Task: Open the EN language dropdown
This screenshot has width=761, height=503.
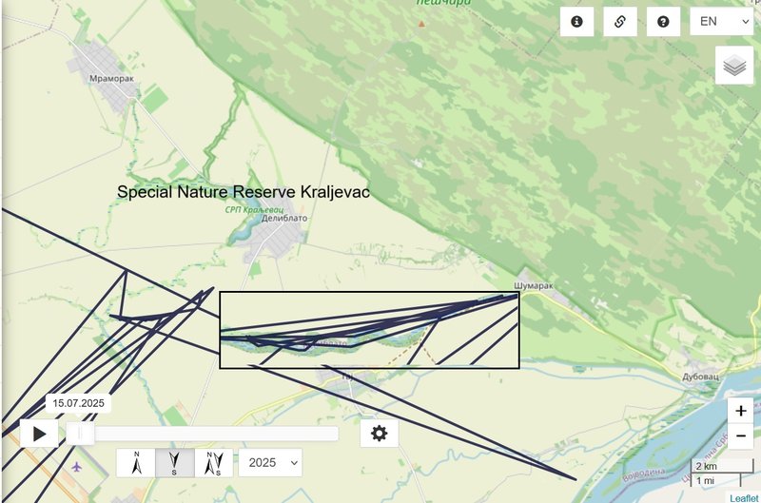Action: [x=722, y=21]
